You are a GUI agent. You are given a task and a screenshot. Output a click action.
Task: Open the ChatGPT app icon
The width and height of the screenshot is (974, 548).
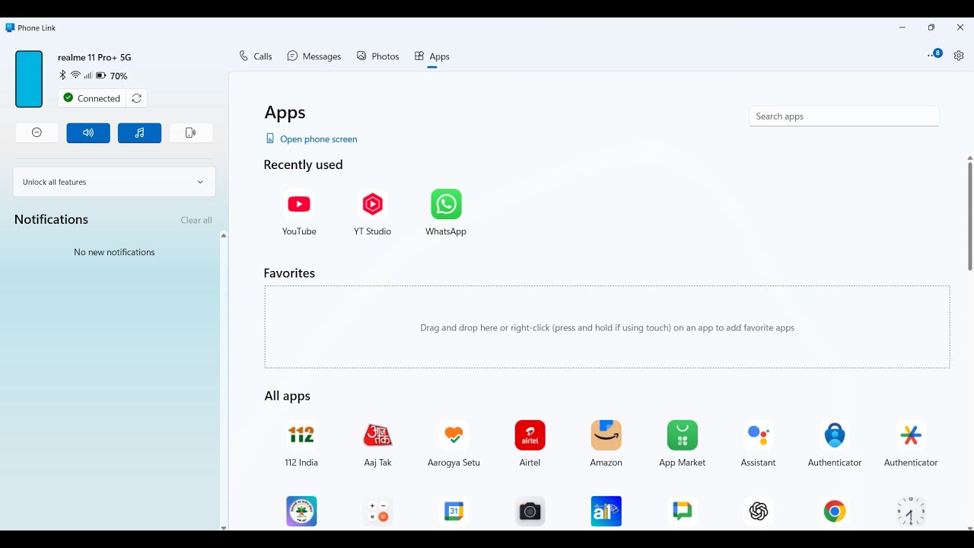point(758,511)
